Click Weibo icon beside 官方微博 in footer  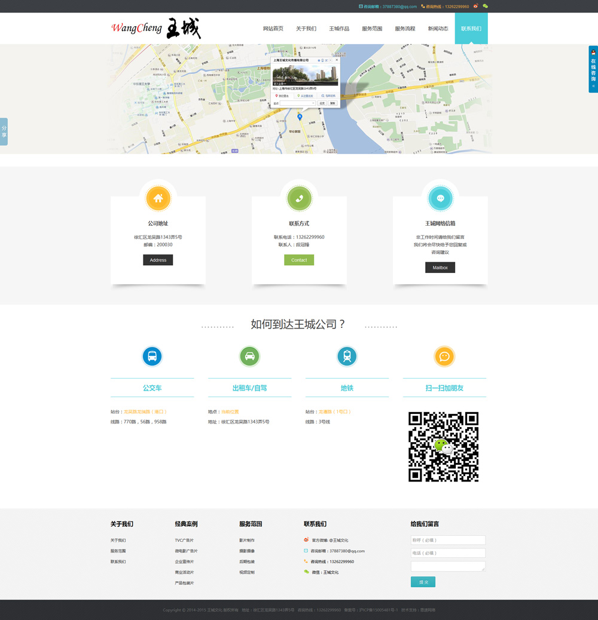pos(306,540)
